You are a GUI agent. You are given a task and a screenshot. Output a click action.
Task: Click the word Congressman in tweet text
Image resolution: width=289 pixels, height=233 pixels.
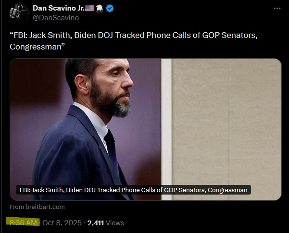[36, 47]
